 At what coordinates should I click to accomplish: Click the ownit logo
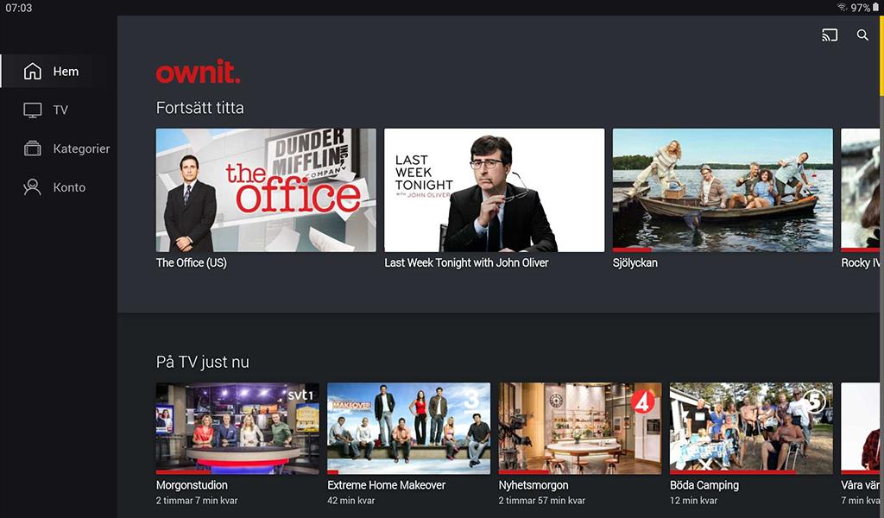pos(198,72)
